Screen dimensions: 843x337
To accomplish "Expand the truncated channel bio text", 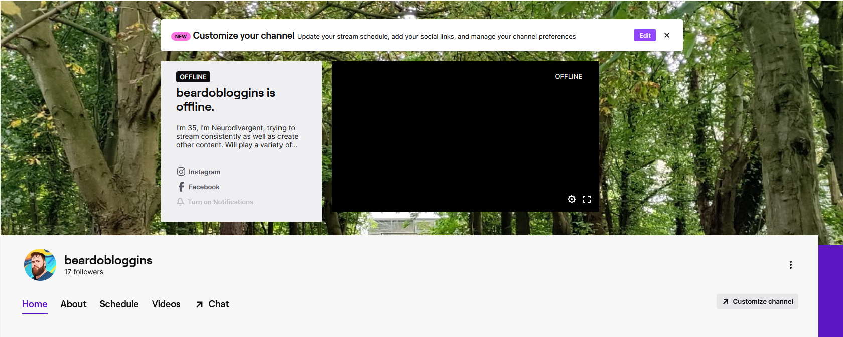I will 237,137.
